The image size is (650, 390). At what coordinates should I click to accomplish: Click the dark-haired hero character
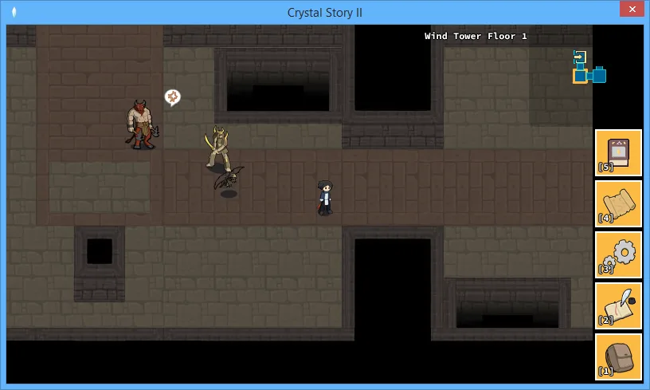pos(326,198)
